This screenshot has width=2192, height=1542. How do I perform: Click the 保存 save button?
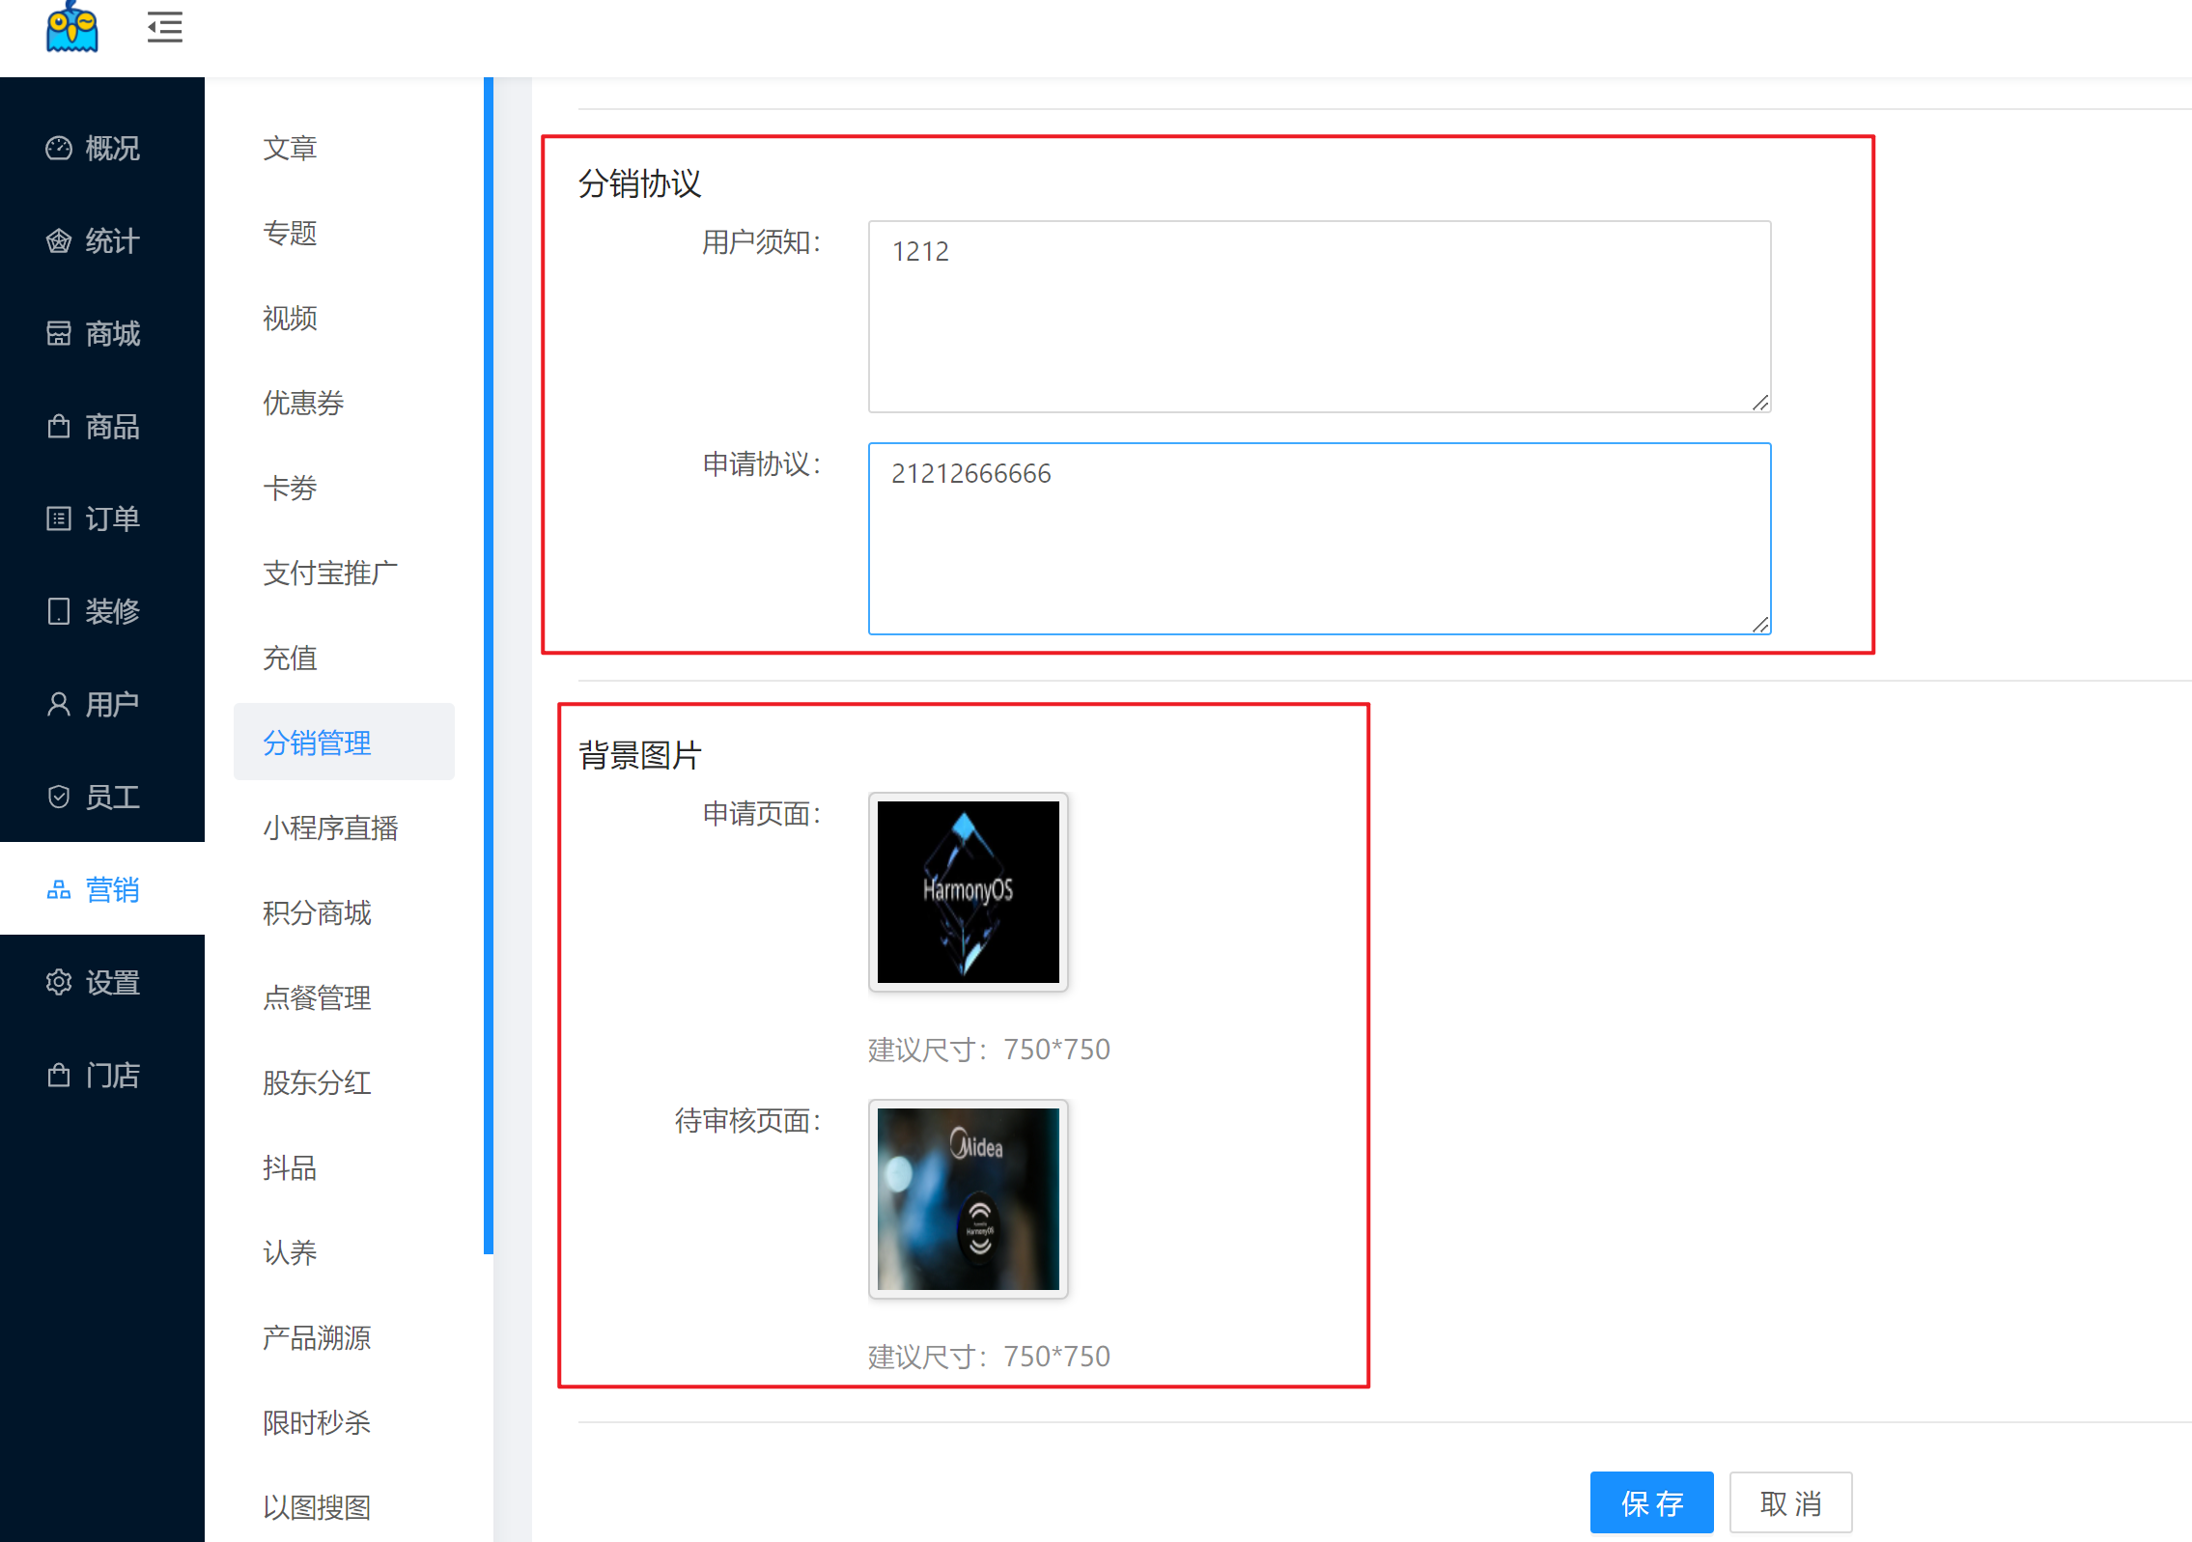coord(1651,1502)
